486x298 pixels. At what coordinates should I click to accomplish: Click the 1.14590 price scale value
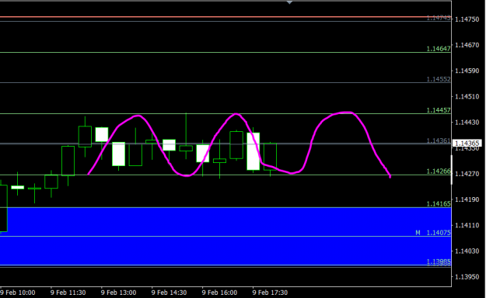[467, 71]
